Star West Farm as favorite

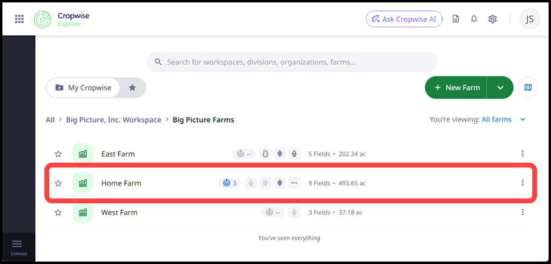pos(58,212)
